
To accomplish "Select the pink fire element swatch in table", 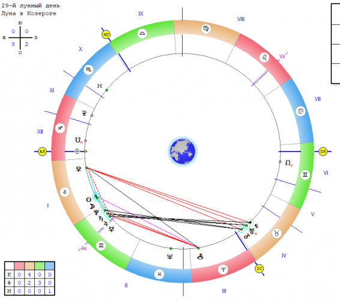I will coord(19,266).
